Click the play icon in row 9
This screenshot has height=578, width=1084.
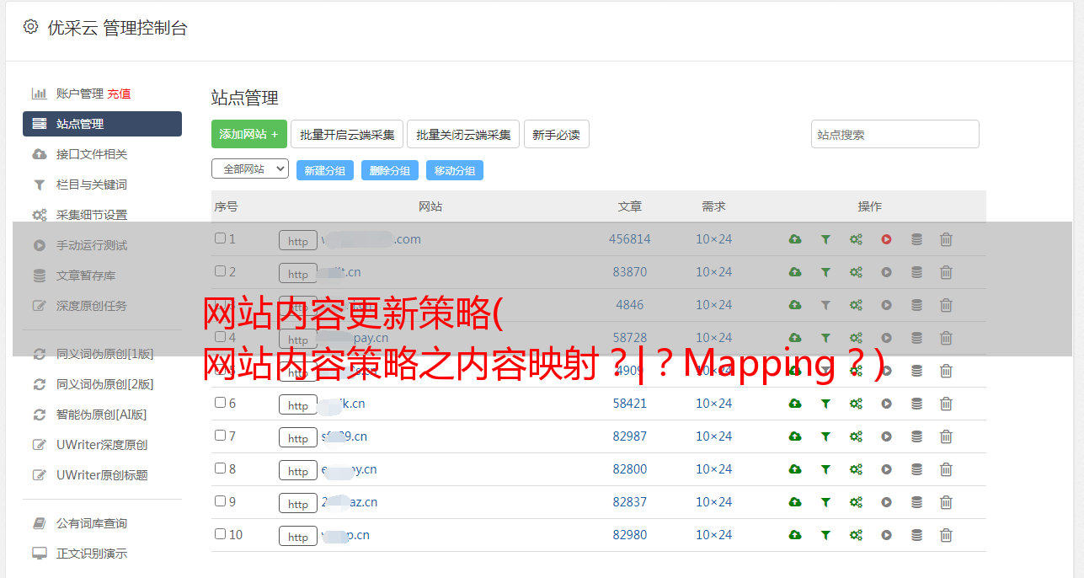pos(886,502)
